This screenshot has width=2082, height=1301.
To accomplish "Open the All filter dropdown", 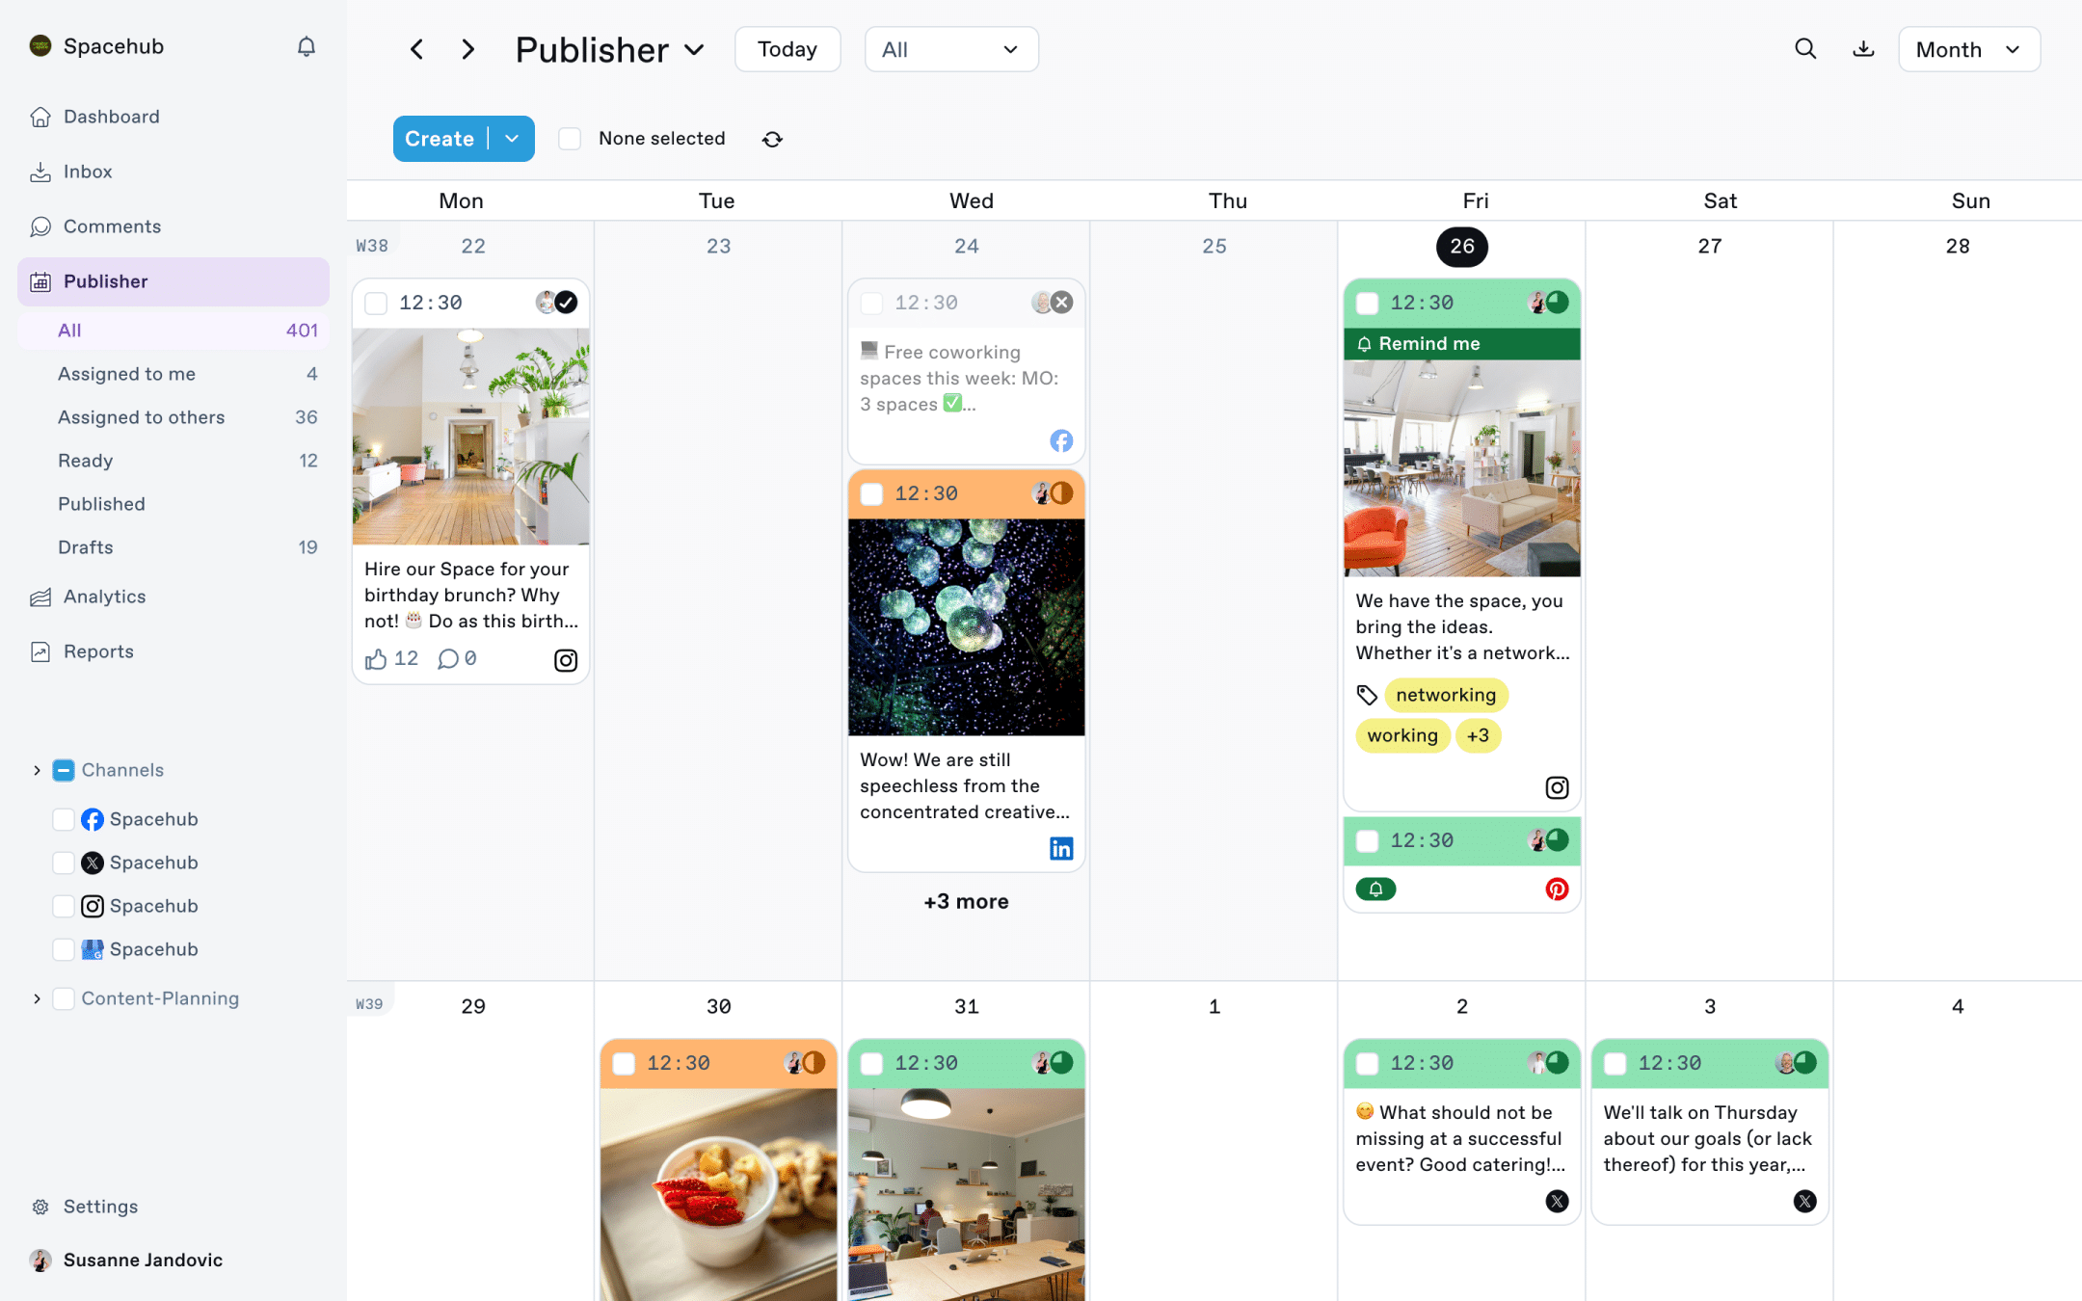I will pos(951,49).
